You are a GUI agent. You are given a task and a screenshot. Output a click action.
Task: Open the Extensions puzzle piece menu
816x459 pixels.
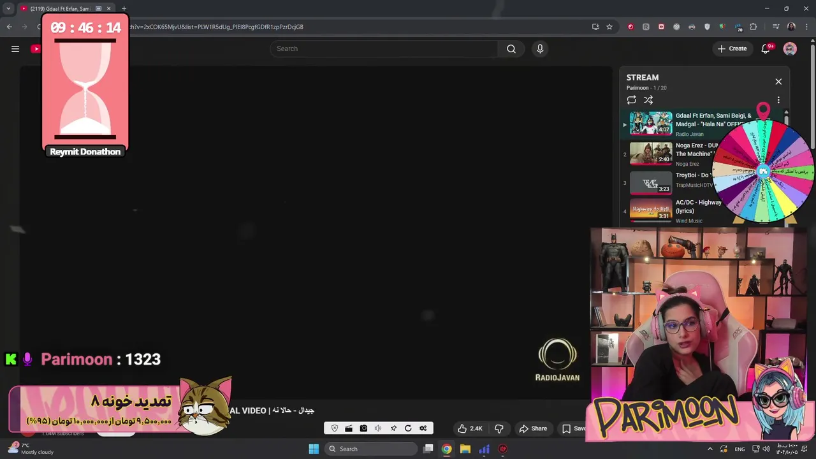click(754, 27)
